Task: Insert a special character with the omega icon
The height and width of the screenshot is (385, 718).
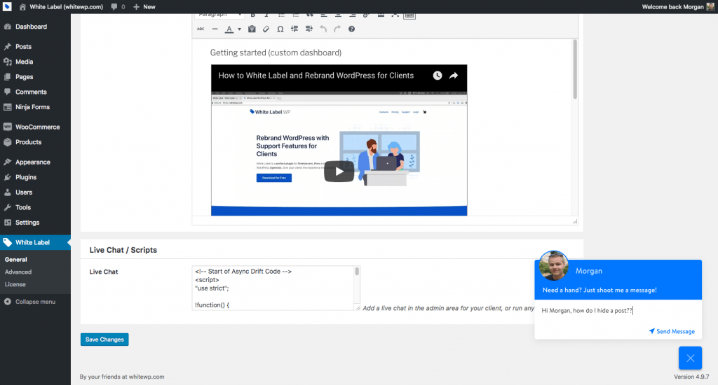Action: pyautogui.click(x=280, y=29)
